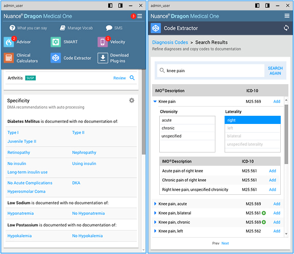Click Review link for Arthritis
Screen dimensions: 294x254
tap(119, 78)
